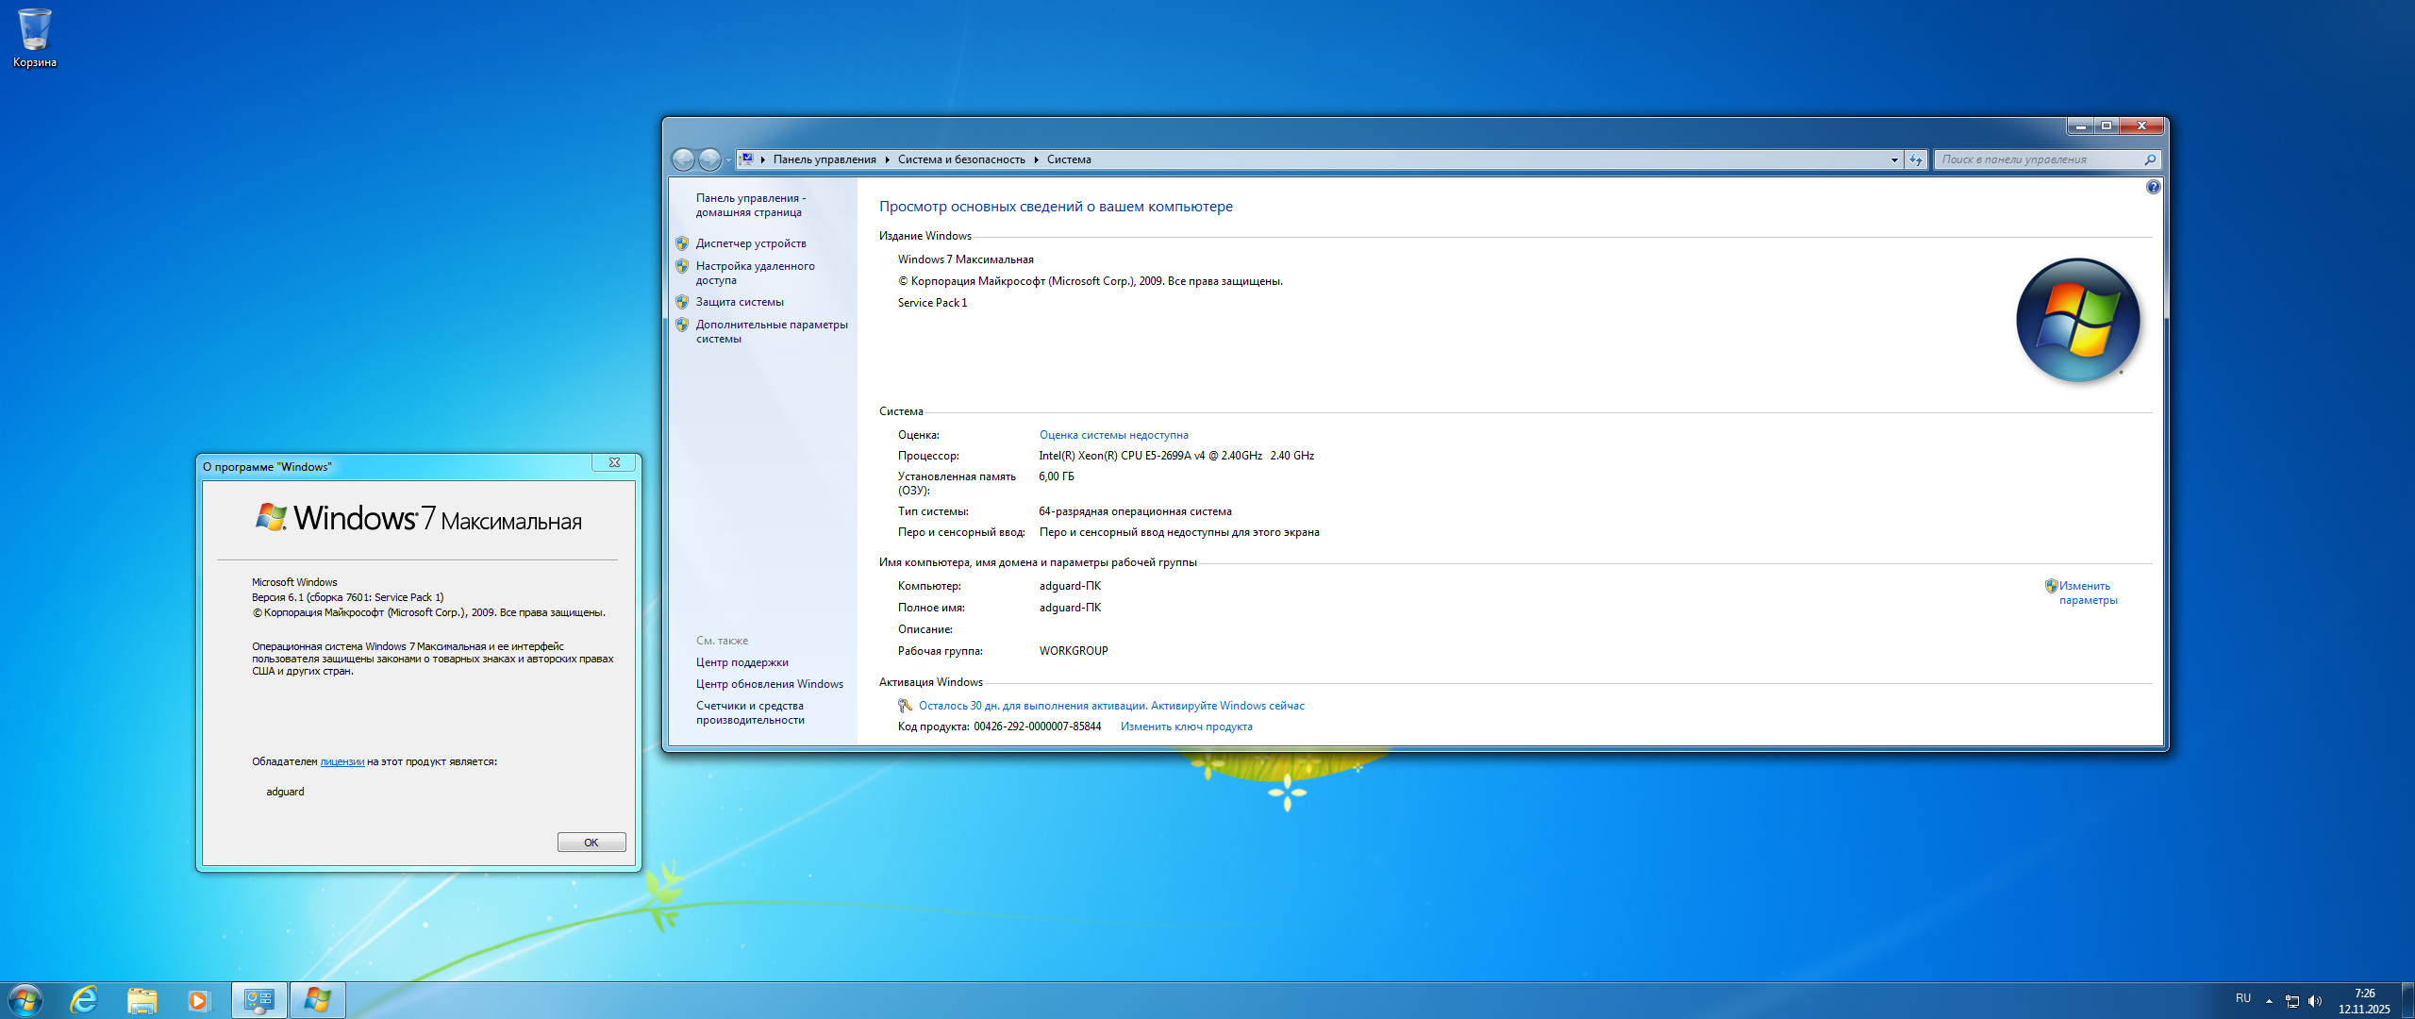Show hidden tray icons arrow

point(2269,1001)
